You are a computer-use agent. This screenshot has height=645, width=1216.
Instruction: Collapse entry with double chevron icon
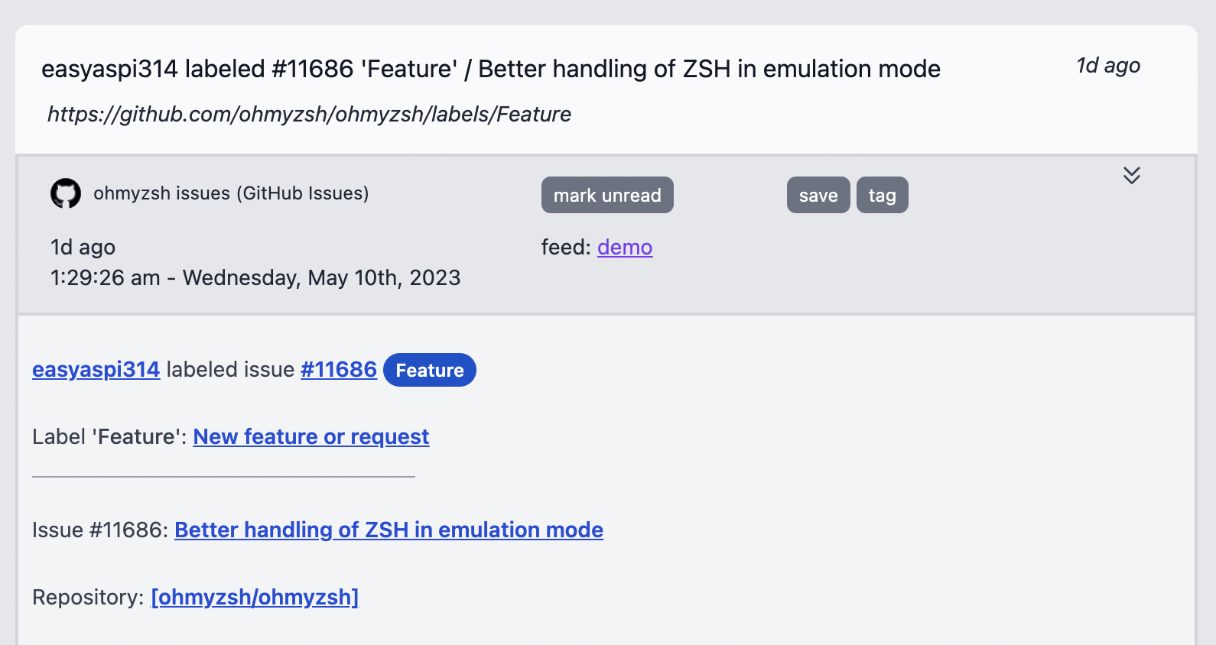click(x=1132, y=175)
